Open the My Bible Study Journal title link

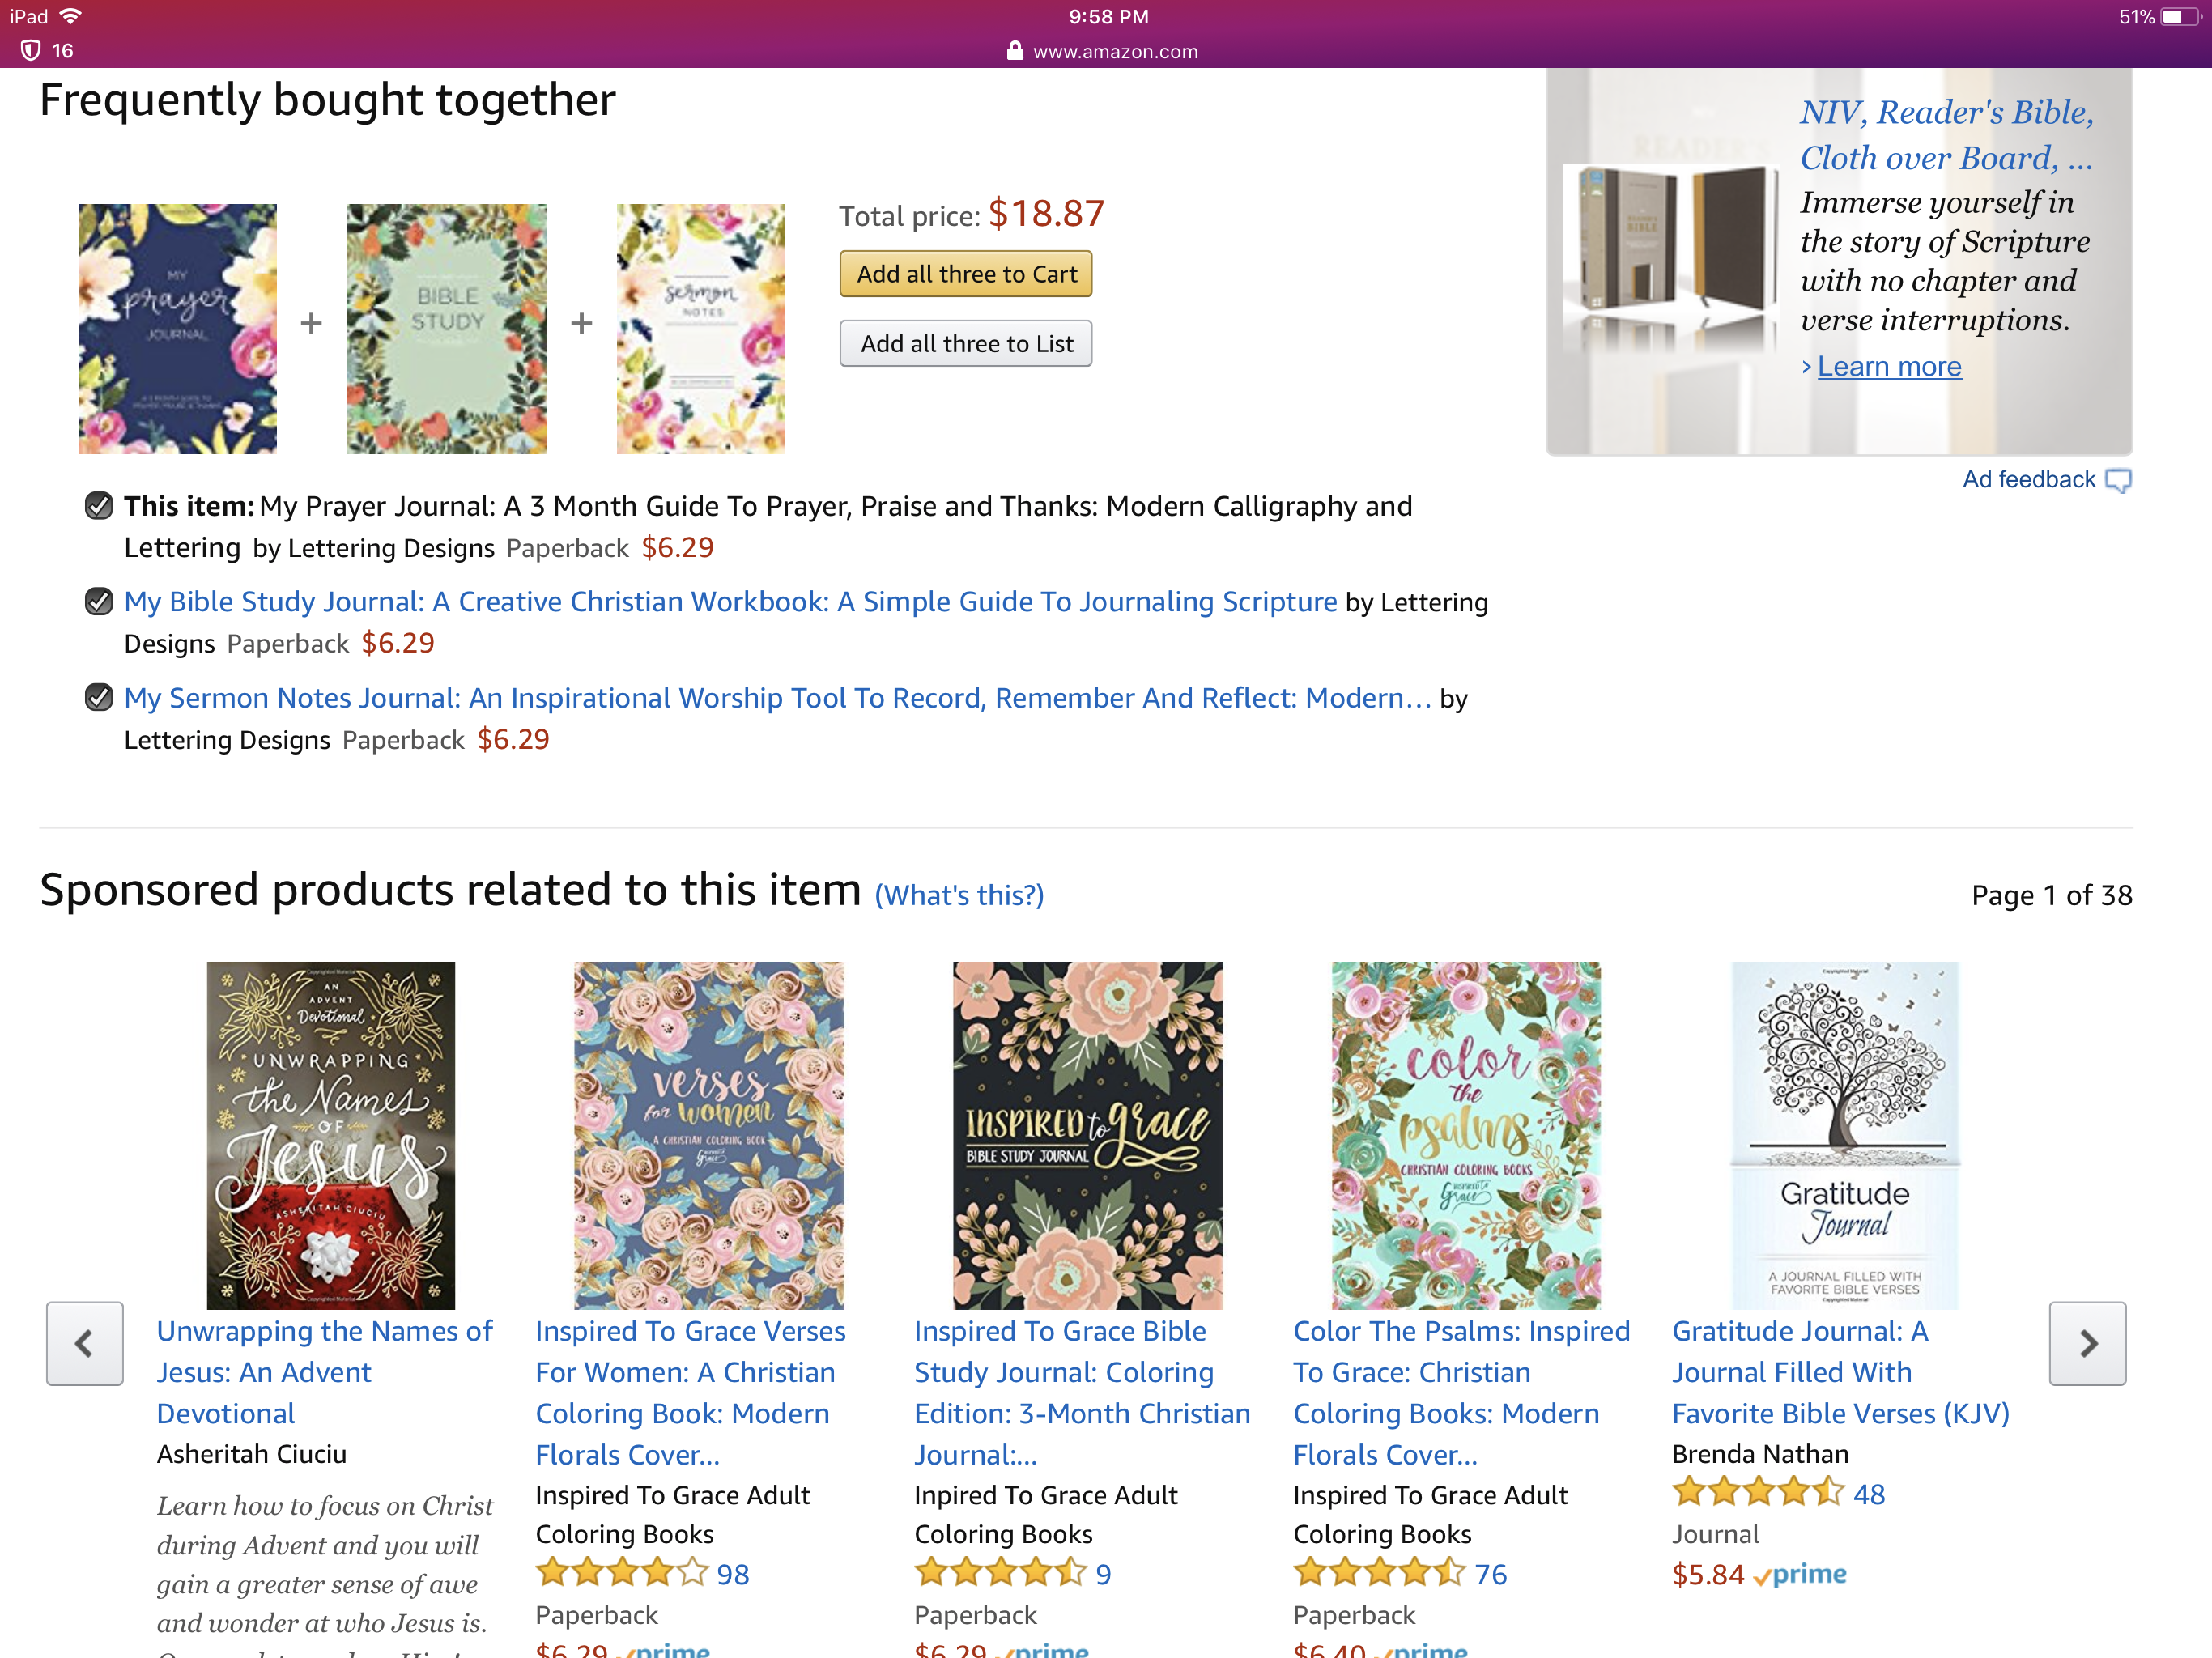point(730,601)
